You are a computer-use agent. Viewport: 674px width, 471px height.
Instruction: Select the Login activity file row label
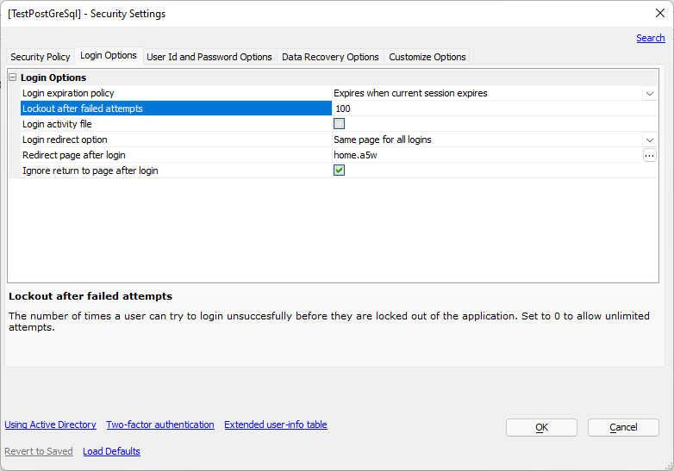pos(57,124)
